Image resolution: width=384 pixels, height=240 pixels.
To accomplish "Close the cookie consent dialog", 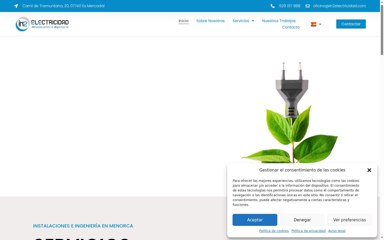I will (369, 170).
